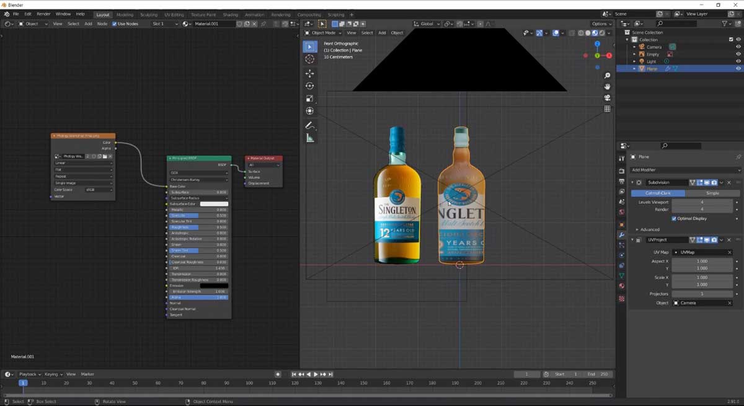
Task: Collapse the Collection tree in outliner
Action: pyautogui.click(x=627, y=40)
